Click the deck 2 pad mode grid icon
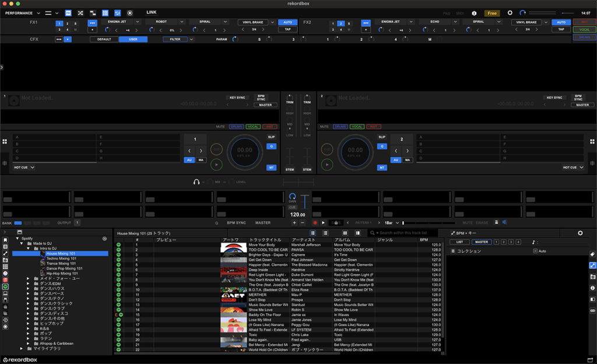The height and width of the screenshot is (364, 597). pos(592,142)
